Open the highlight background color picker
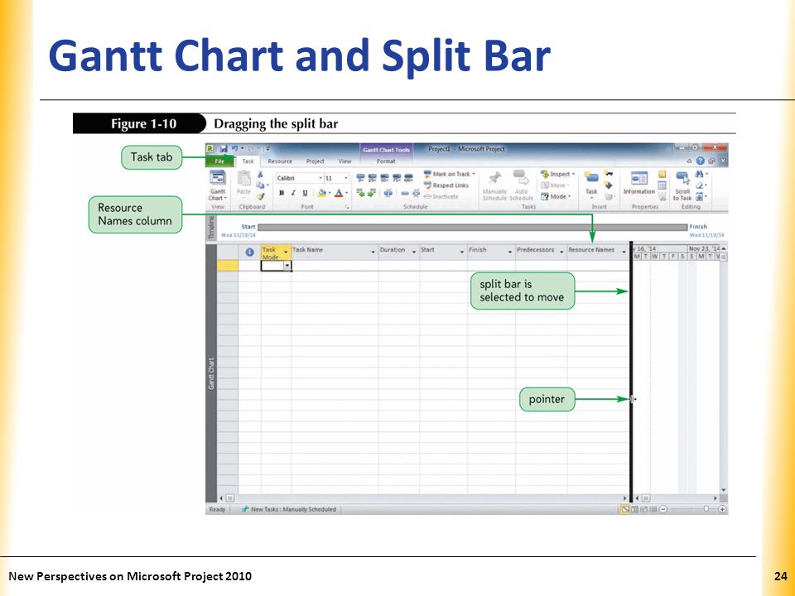 click(322, 193)
